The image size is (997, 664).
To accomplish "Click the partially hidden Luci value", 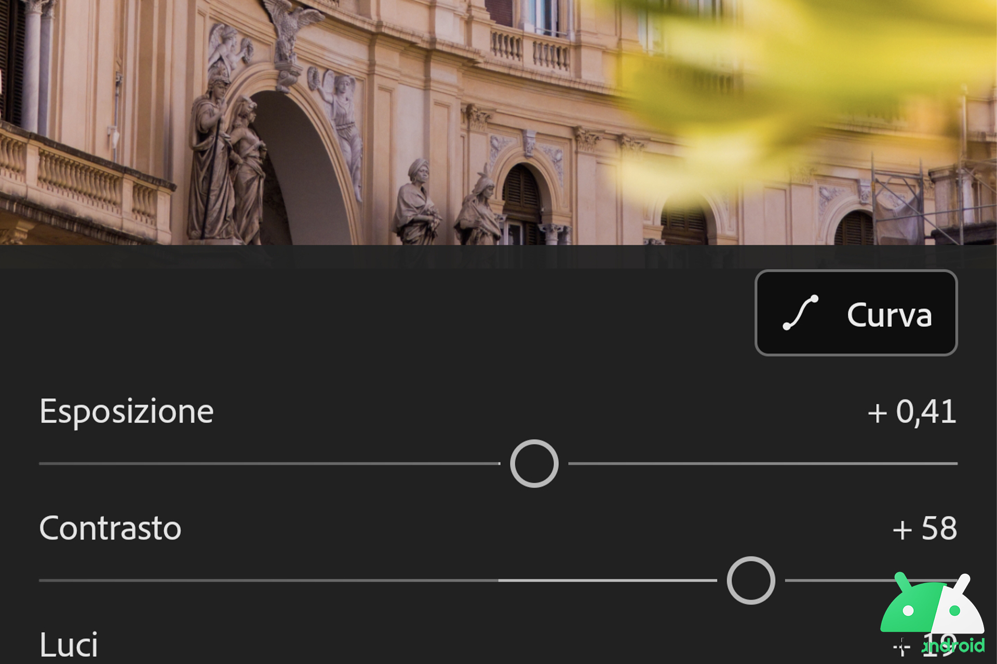I will 924,645.
